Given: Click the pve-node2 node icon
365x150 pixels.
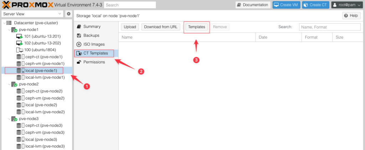Looking at the screenshot, I should click(x=14, y=84).
